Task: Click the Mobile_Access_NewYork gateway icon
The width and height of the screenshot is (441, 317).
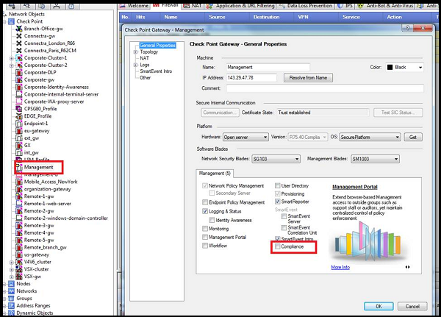Action: click(x=18, y=181)
